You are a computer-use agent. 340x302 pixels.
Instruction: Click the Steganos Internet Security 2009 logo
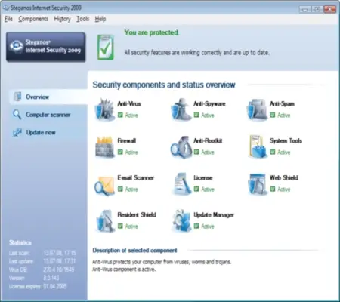click(46, 47)
